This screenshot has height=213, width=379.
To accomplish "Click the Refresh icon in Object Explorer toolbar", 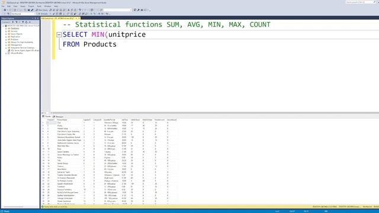I will click(26, 22).
